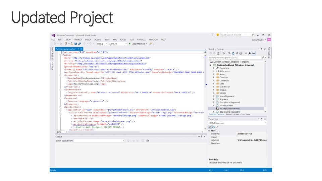Expand the References node
Viewport: 322px width, 181px height.
213,71
